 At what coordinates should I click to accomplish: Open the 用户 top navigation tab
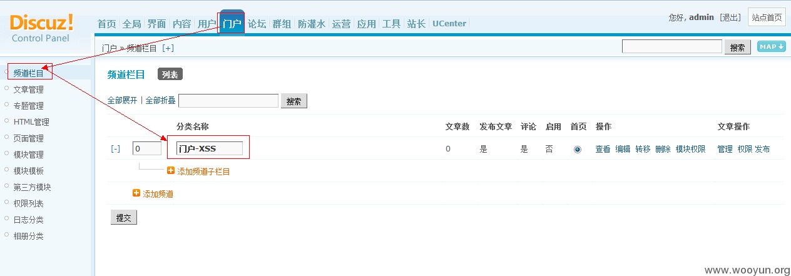coord(207,24)
